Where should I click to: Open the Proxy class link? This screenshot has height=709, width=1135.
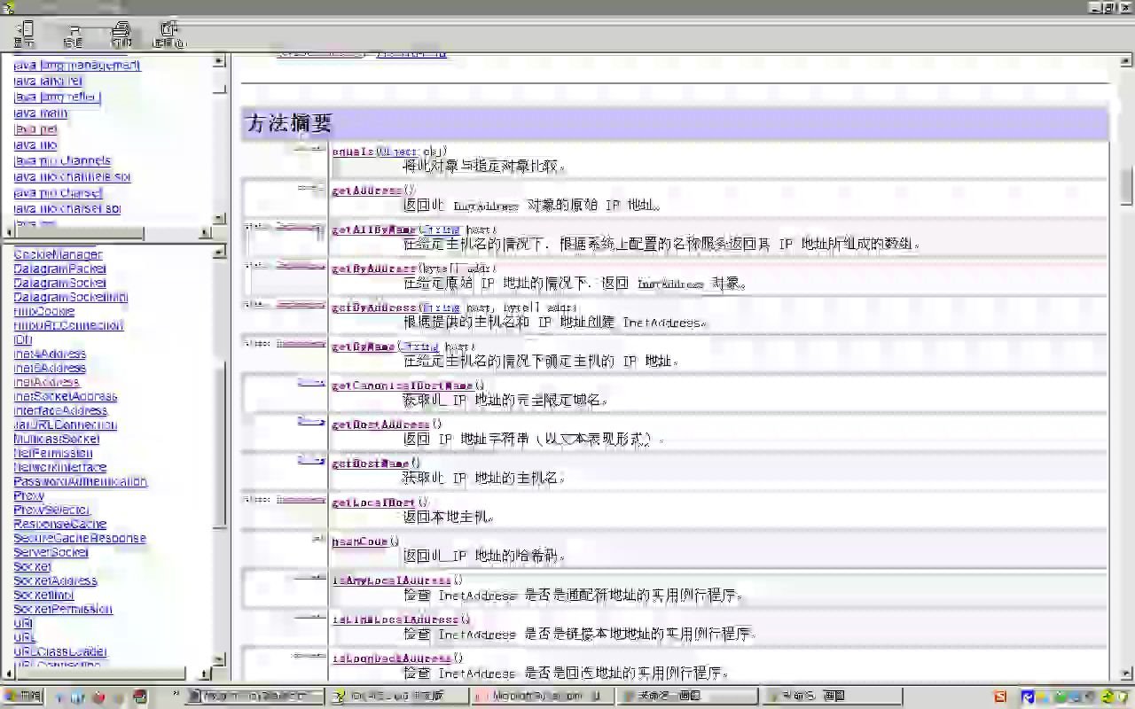[28, 495]
